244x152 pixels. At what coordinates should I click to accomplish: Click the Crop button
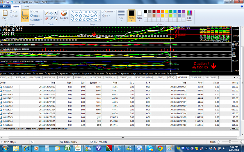tap(34, 12)
